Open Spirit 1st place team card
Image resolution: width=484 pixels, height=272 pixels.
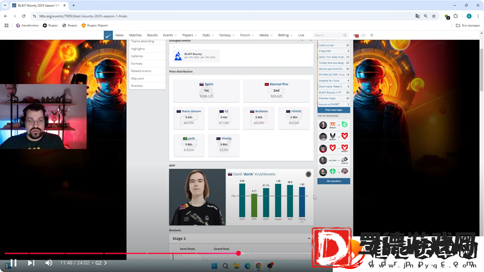click(x=206, y=90)
